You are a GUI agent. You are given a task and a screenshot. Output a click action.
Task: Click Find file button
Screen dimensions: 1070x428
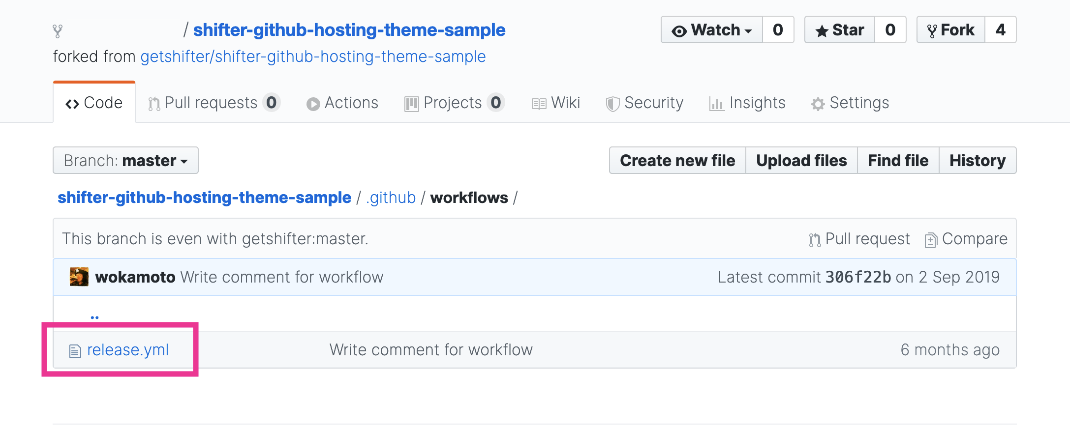pyautogui.click(x=898, y=160)
